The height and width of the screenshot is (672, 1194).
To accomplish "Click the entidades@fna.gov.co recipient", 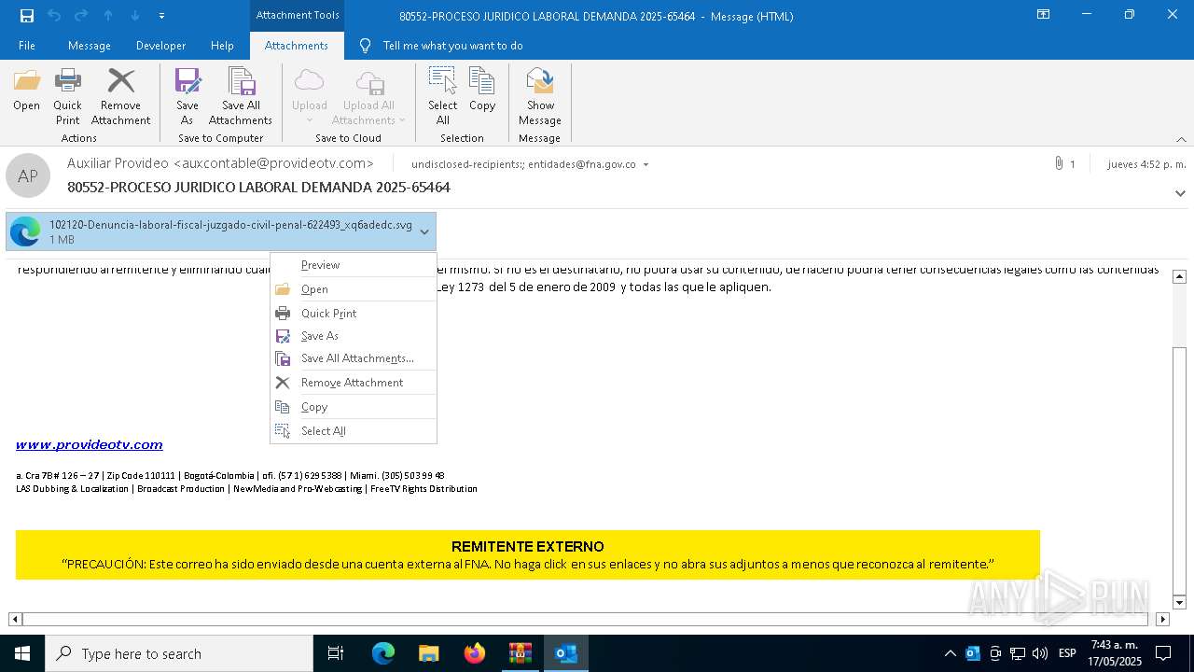I will [581, 164].
